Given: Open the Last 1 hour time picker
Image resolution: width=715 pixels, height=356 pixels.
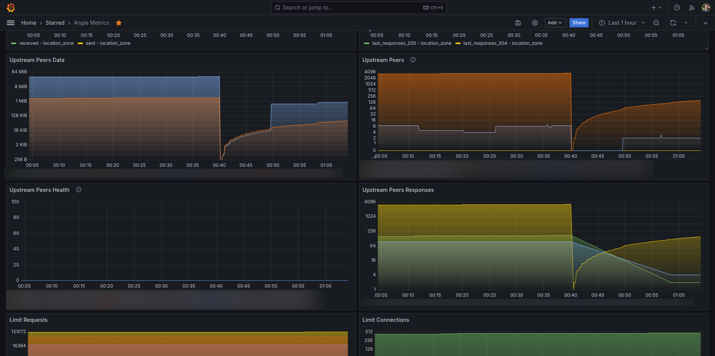Looking at the screenshot, I should 622,23.
